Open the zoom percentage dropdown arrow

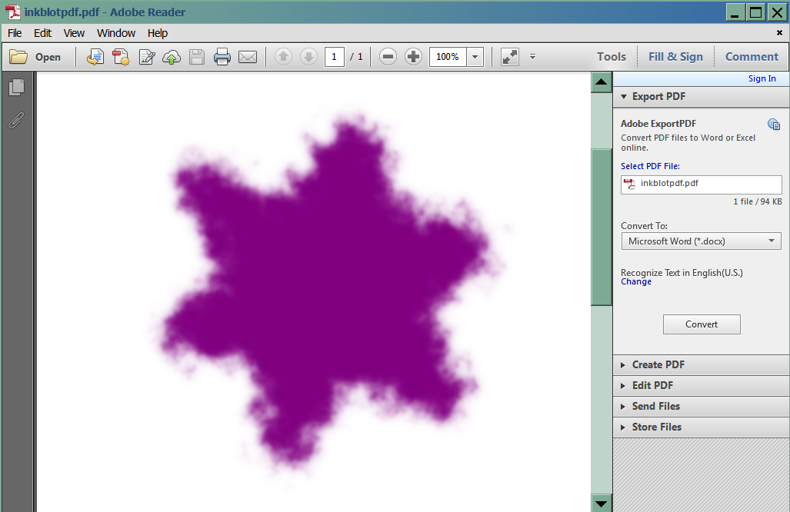point(475,57)
